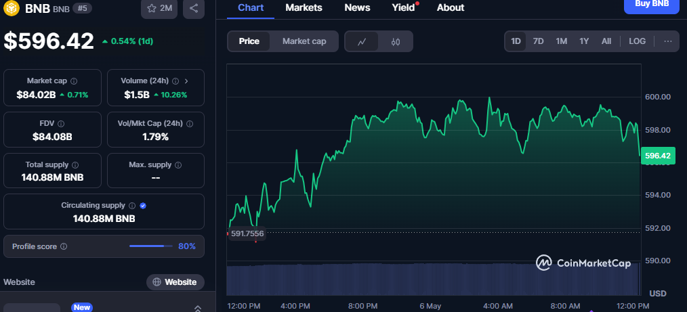
Task: Select 7D time range
Action: click(538, 41)
